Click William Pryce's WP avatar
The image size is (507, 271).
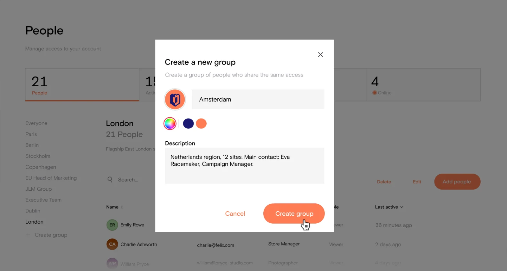(112, 263)
